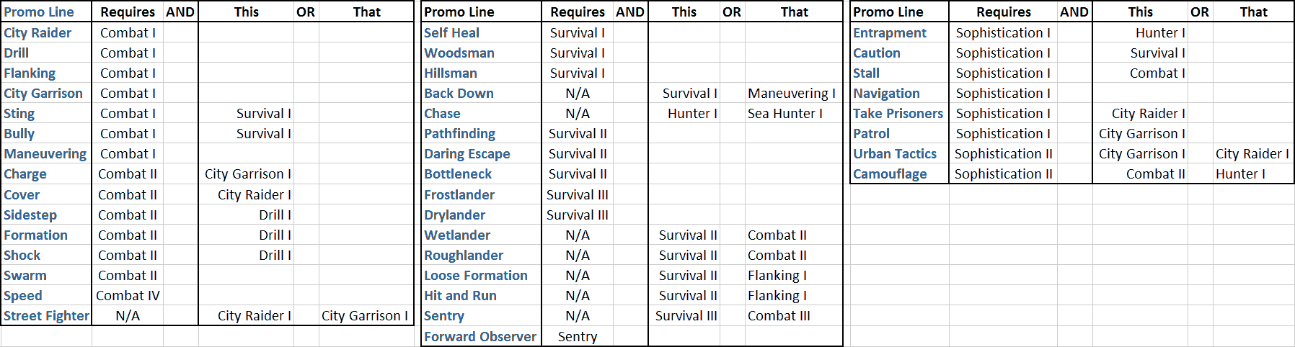
Task: Click the Street Fighter promo line cell
Action: [46, 315]
